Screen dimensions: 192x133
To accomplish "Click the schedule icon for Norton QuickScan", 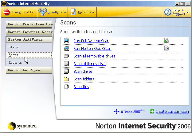I will click(167, 48).
